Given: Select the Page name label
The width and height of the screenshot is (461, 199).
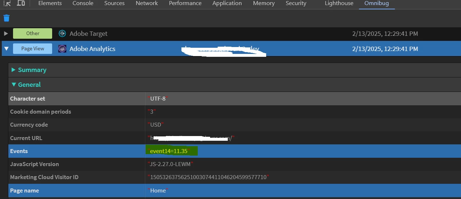Looking at the screenshot, I should pos(25,191).
